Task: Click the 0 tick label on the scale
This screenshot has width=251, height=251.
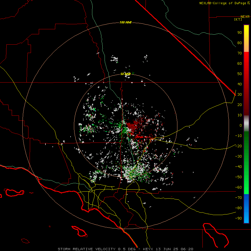Action: 241,126
